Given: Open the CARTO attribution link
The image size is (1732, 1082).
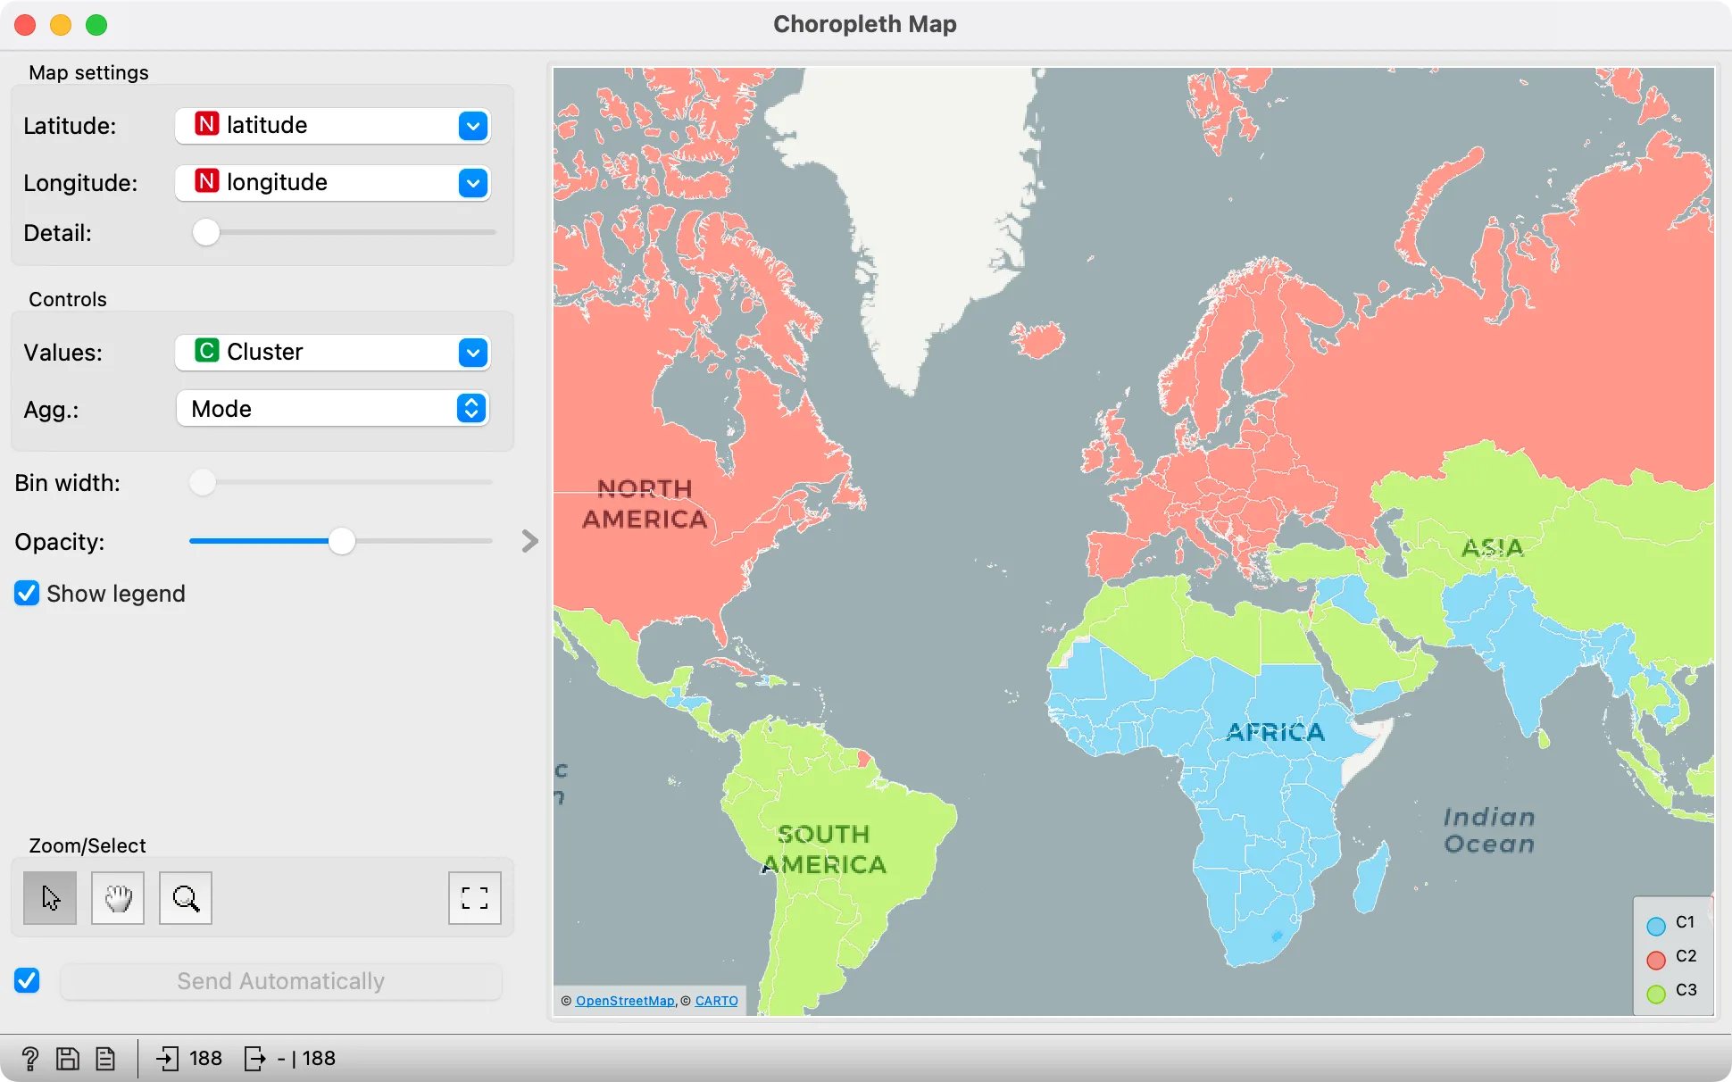Looking at the screenshot, I should (x=717, y=1001).
